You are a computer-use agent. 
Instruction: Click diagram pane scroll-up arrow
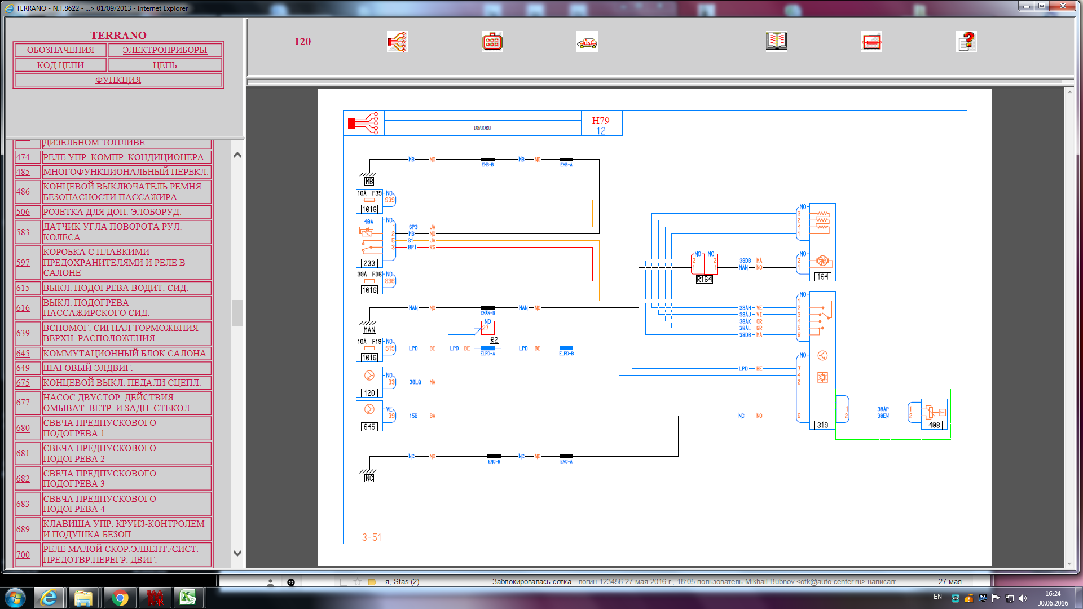(x=1069, y=92)
